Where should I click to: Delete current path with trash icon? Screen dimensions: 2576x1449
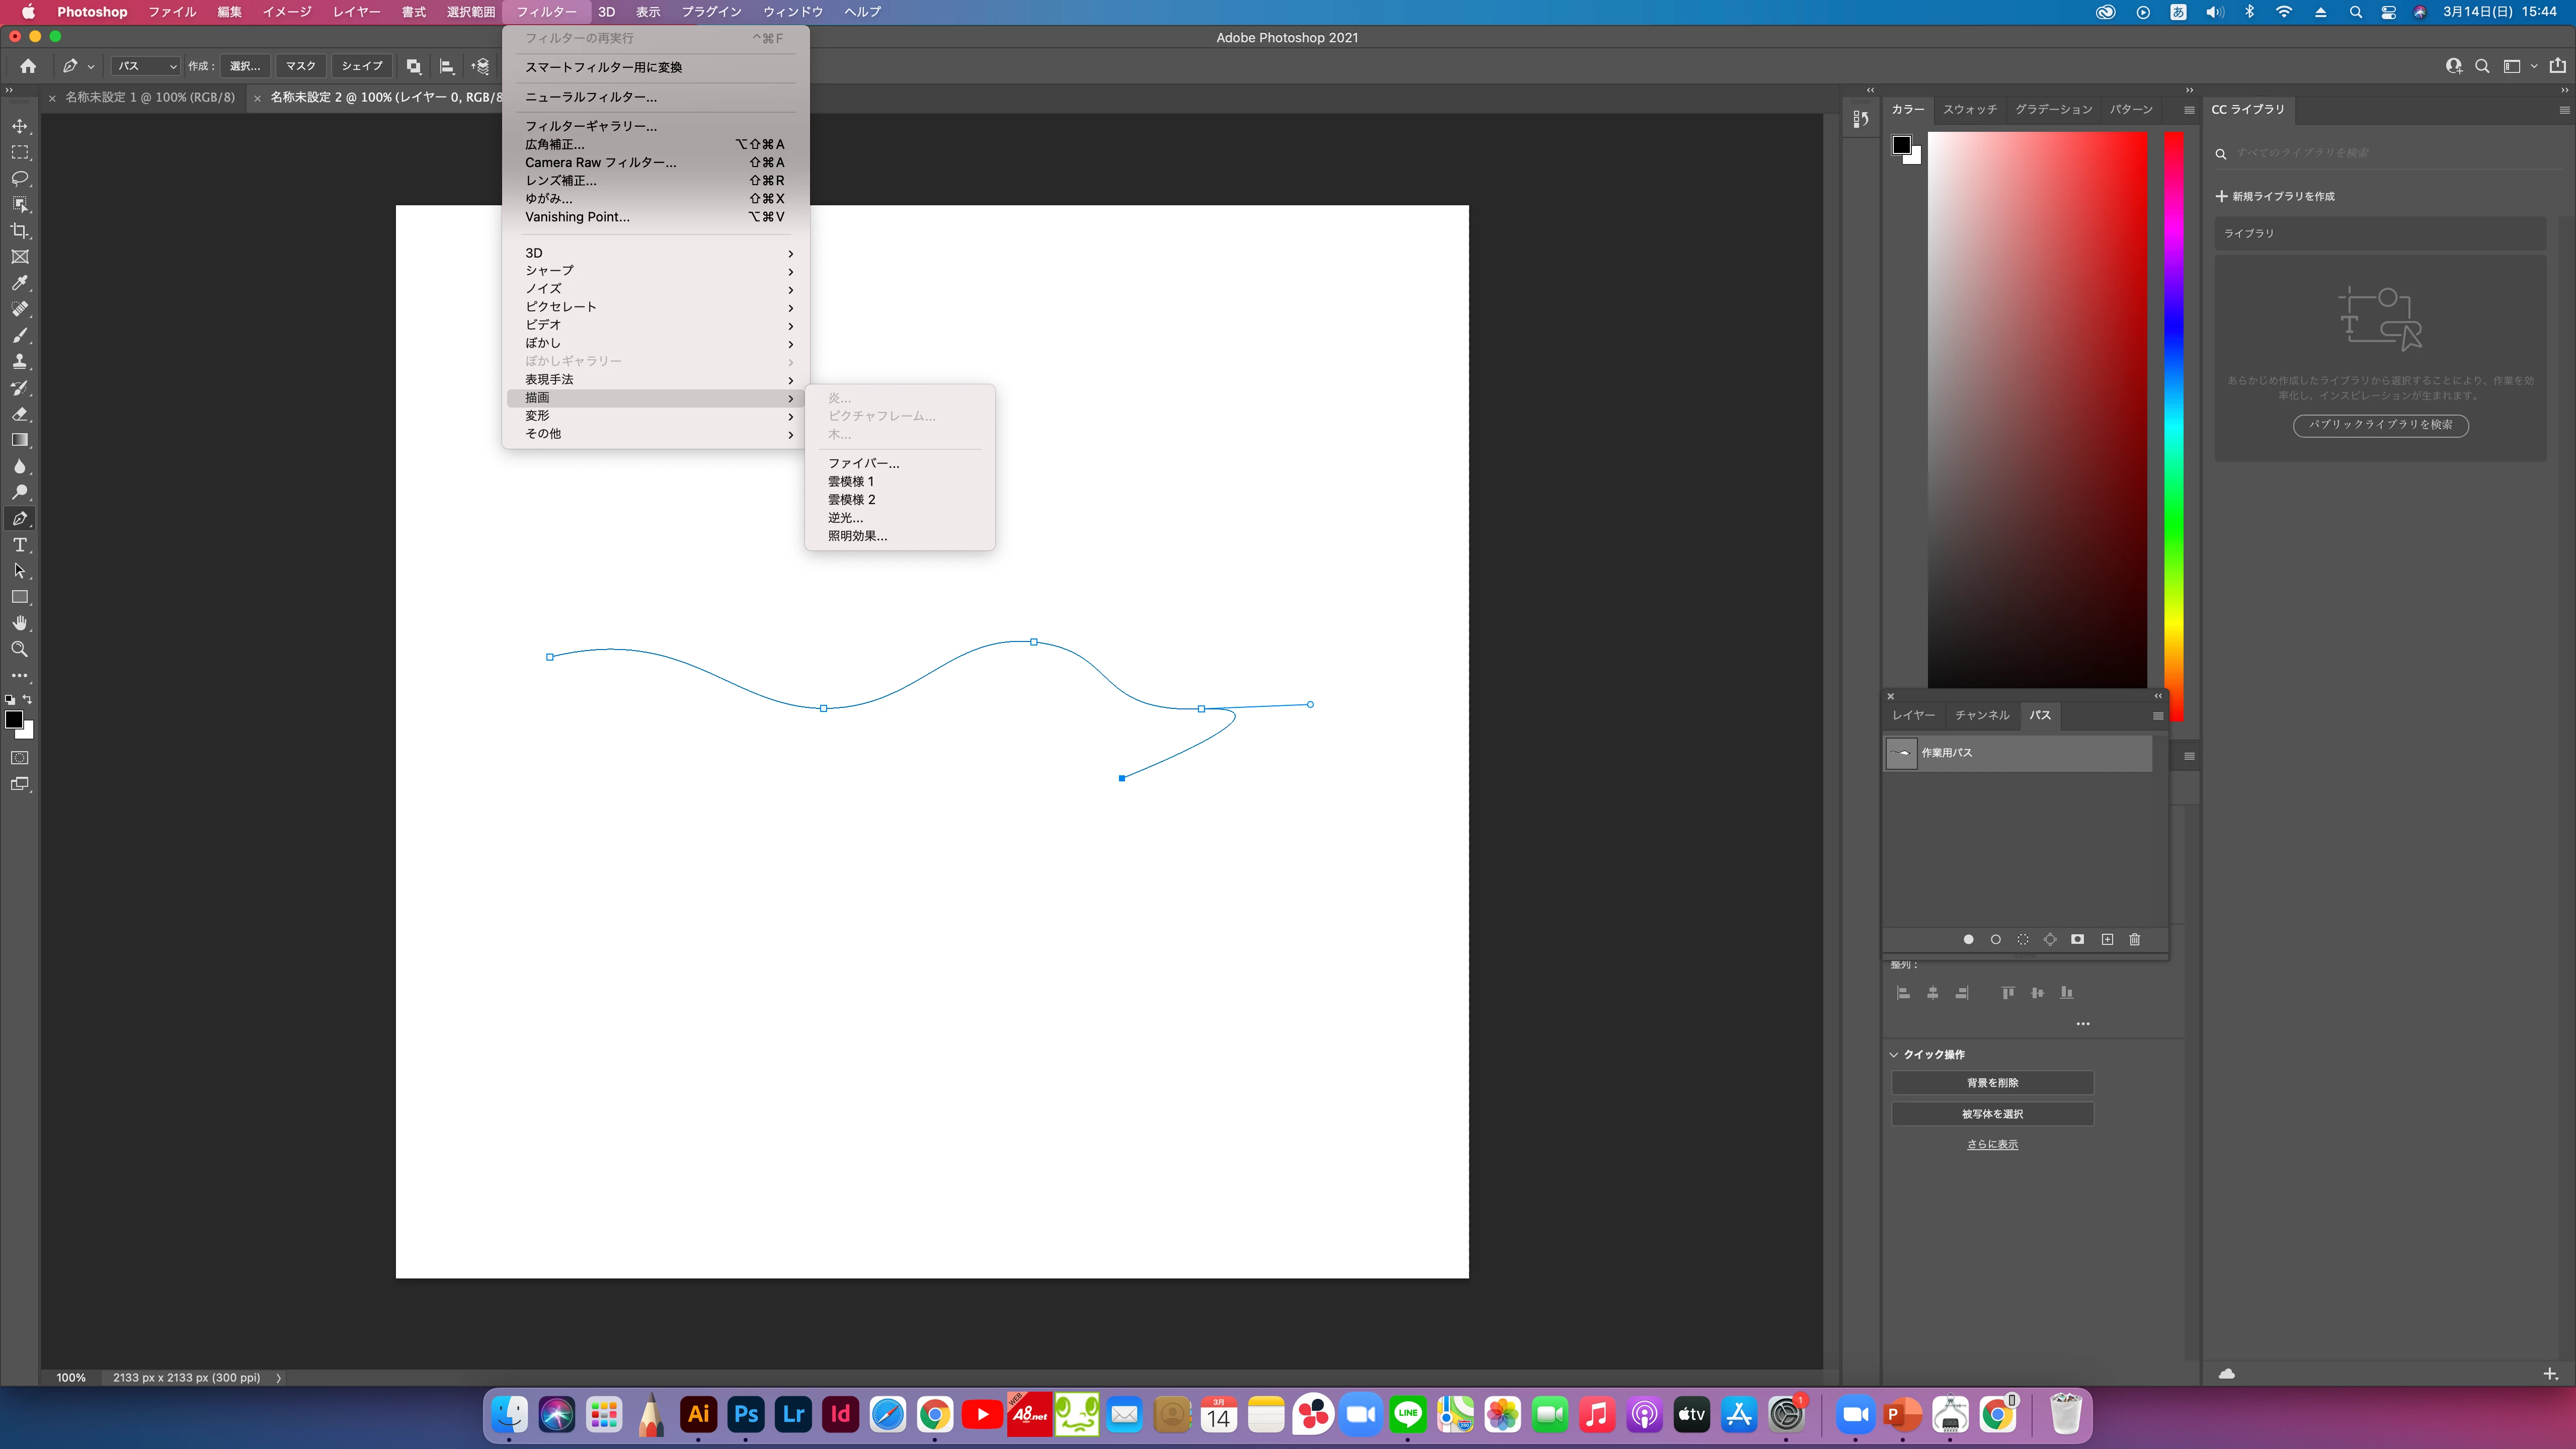(x=2134, y=939)
